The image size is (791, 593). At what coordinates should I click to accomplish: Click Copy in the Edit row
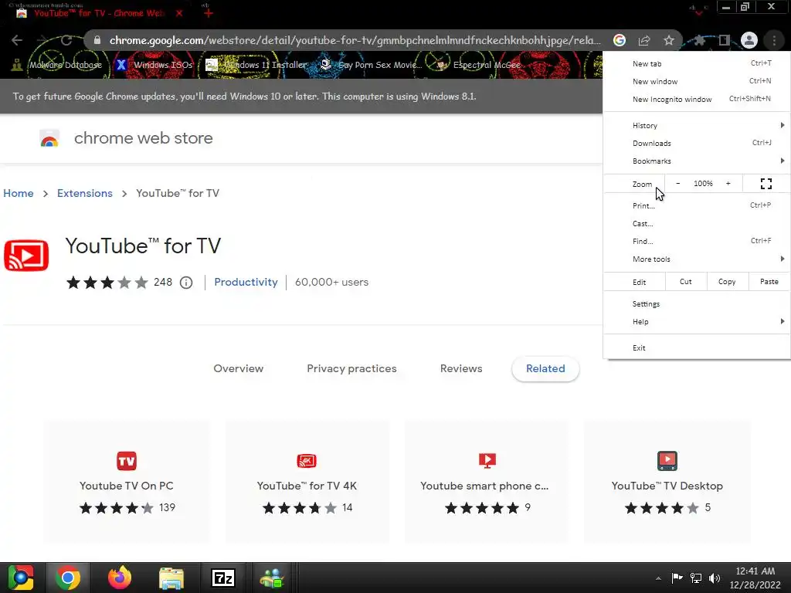point(727,282)
